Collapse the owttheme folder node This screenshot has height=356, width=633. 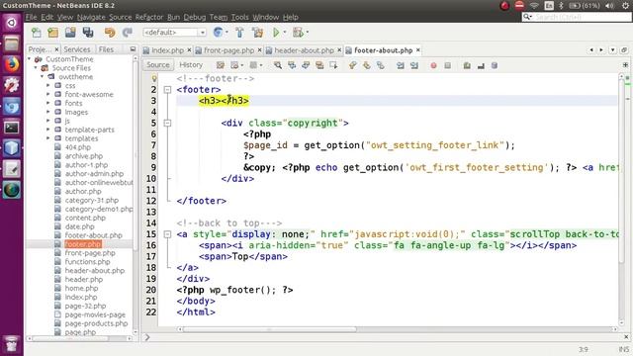click(x=42, y=77)
